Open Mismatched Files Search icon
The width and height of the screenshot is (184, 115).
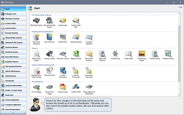click(49, 21)
